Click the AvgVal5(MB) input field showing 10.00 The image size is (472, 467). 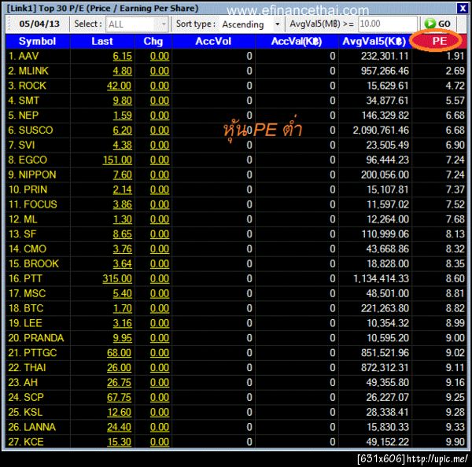coord(387,24)
